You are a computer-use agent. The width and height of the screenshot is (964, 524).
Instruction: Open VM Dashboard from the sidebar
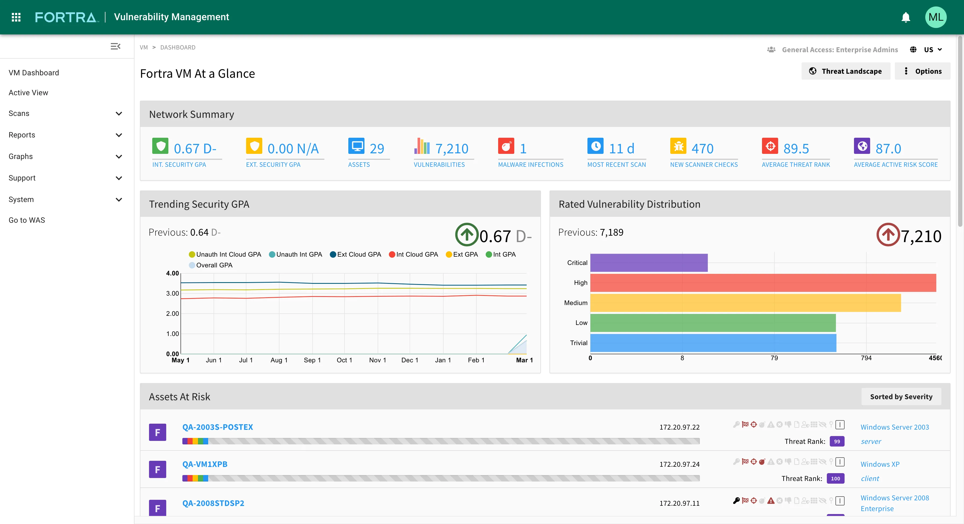point(34,72)
